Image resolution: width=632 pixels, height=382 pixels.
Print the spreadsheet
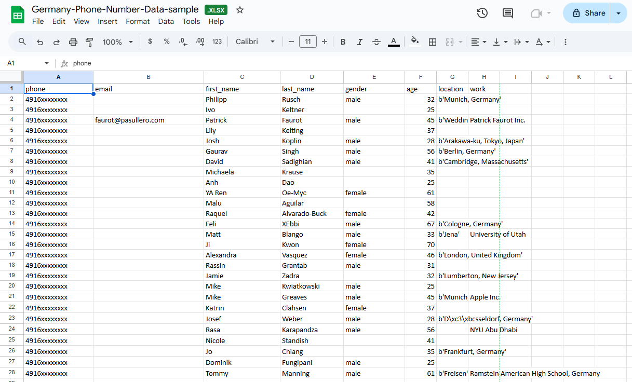(x=73, y=42)
